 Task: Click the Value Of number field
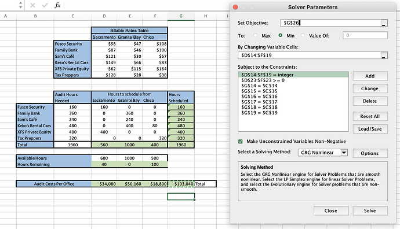[365, 35]
